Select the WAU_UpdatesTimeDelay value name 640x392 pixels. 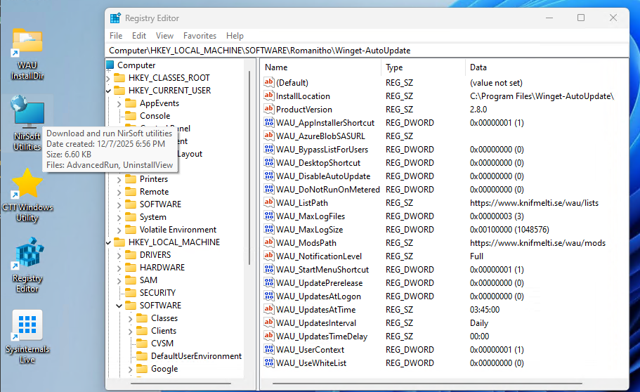click(x=322, y=336)
